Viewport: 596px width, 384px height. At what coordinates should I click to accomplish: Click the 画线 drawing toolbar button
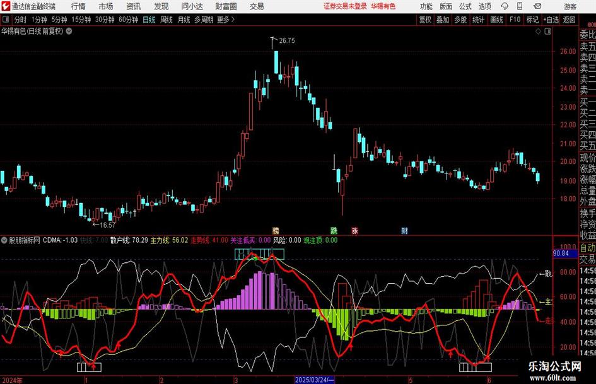[496, 20]
